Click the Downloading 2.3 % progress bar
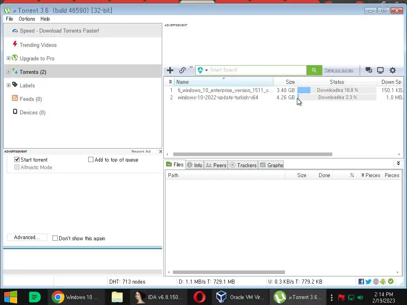The width and height of the screenshot is (407, 305). [x=337, y=97]
